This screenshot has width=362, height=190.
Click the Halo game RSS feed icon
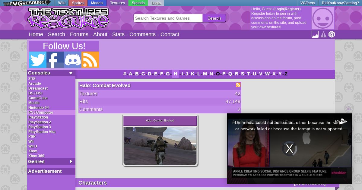(238, 85)
